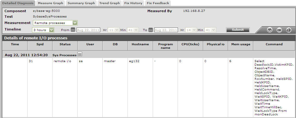This screenshot has width=296, height=118.
Task: Click the 'master' DB cell
Action: click(109, 61)
